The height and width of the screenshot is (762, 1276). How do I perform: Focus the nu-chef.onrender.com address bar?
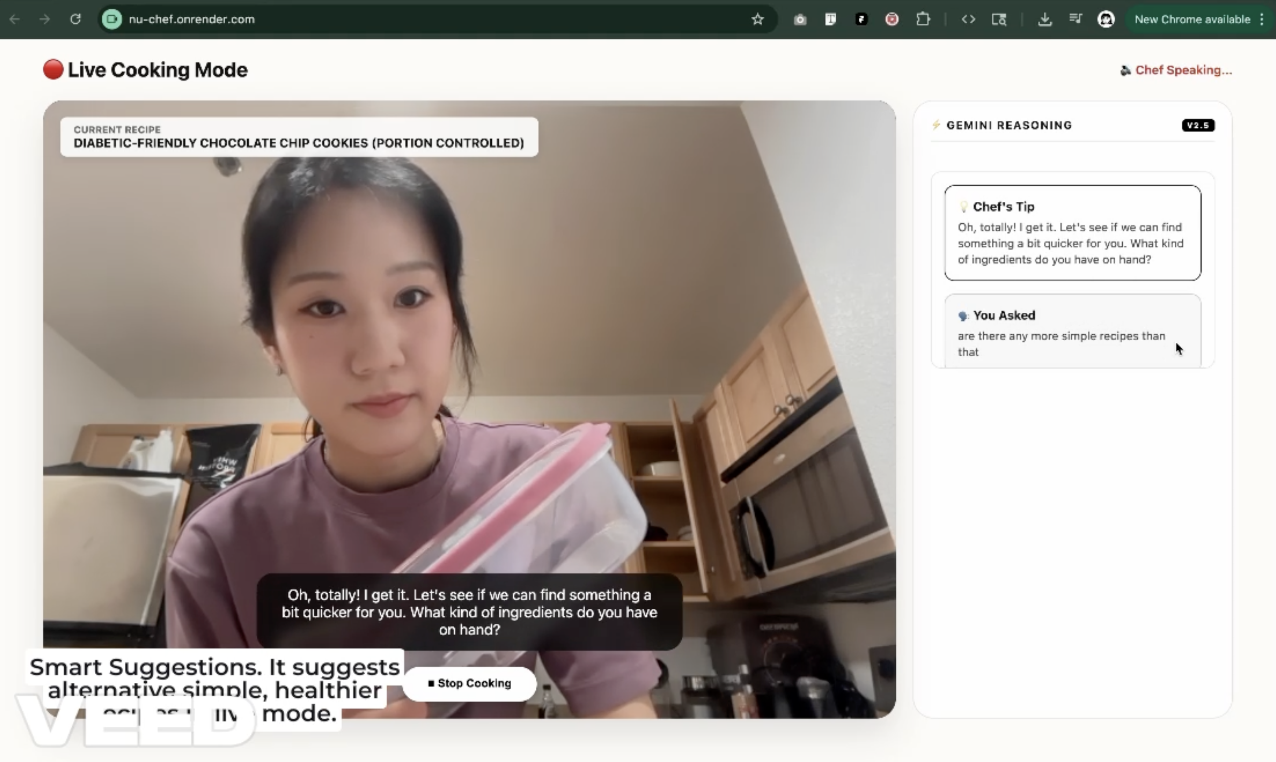[411, 19]
